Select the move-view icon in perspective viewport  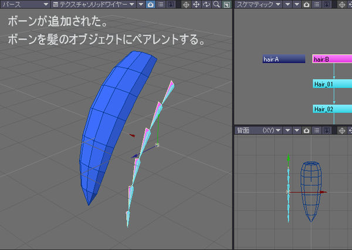pos(196,4)
